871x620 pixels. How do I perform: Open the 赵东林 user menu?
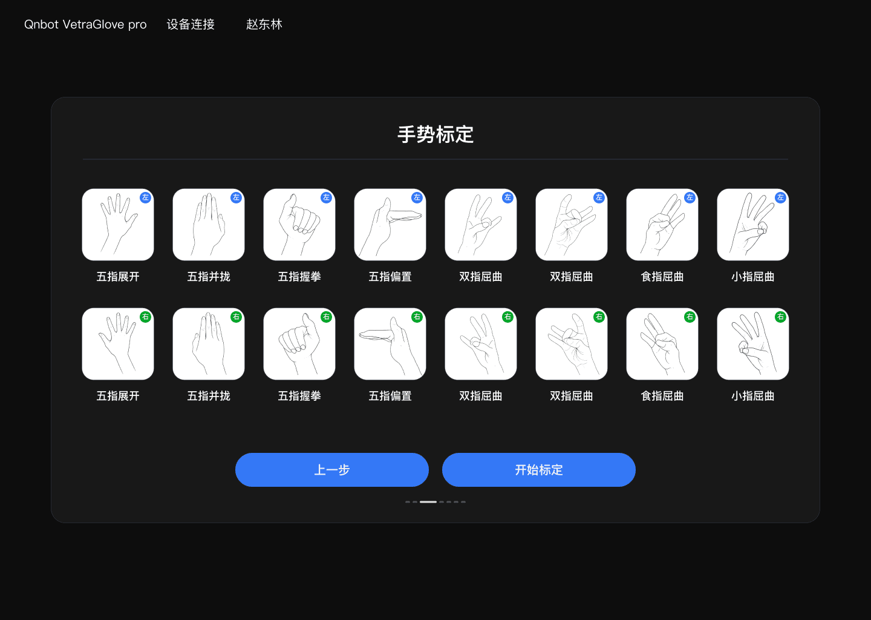click(264, 24)
